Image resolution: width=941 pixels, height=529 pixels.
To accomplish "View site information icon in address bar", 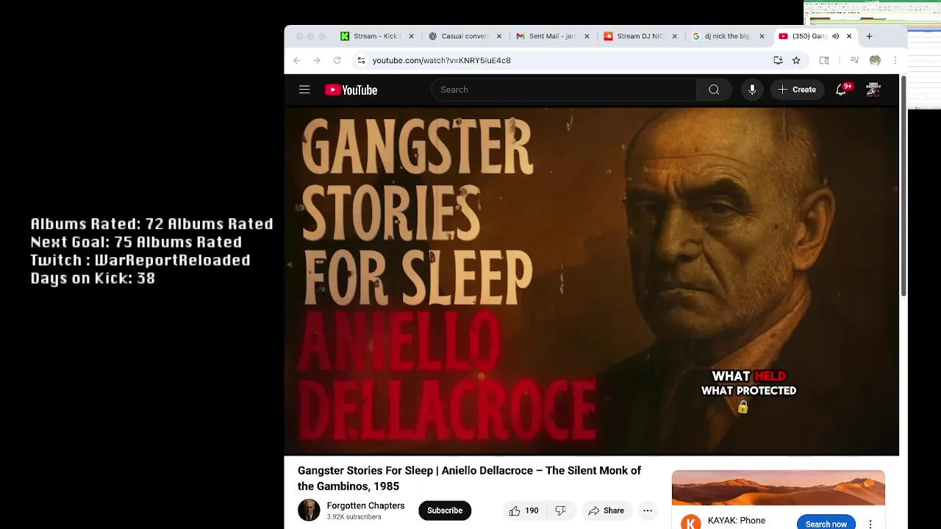I will tap(360, 60).
